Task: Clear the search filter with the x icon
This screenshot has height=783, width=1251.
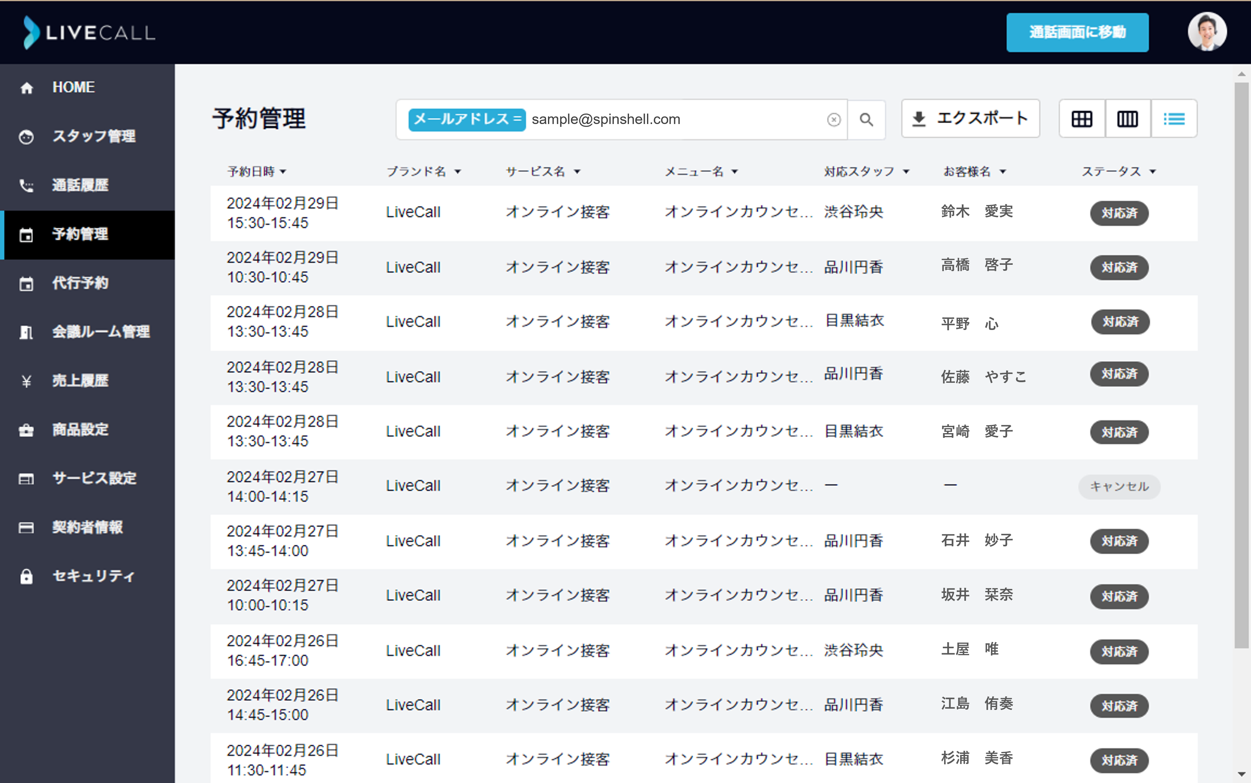Action: (x=834, y=120)
